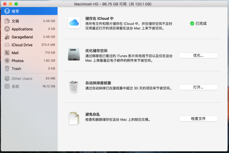229x153 pixels.
Task: Select the iCloud Drive cloud icon
Action: pos(7,45)
